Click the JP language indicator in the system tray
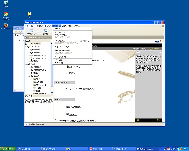 pos(165,149)
